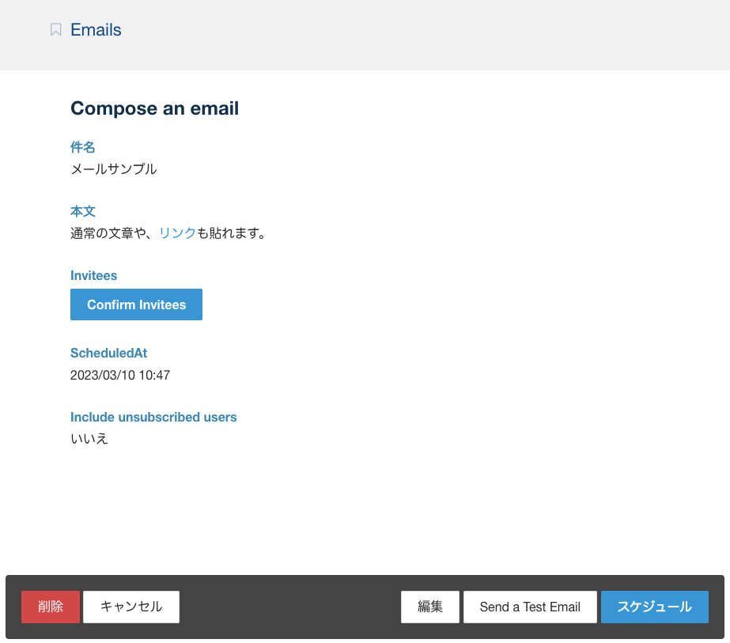
Task: Click the Invitees field label
Action: pyautogui.click(x=93, y=275)
